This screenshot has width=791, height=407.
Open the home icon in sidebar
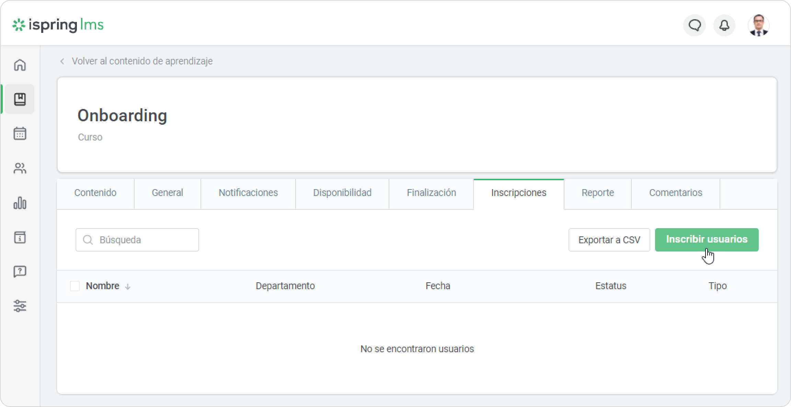click(x=20, y=65)
